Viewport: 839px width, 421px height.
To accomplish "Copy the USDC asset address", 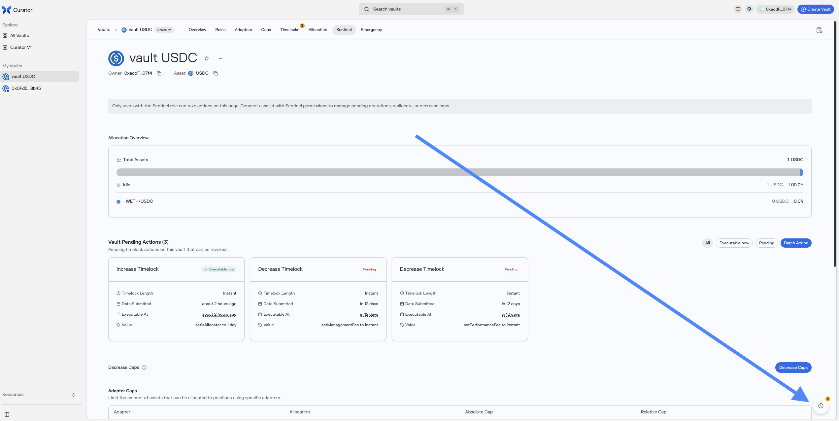I will click(216, 73).
